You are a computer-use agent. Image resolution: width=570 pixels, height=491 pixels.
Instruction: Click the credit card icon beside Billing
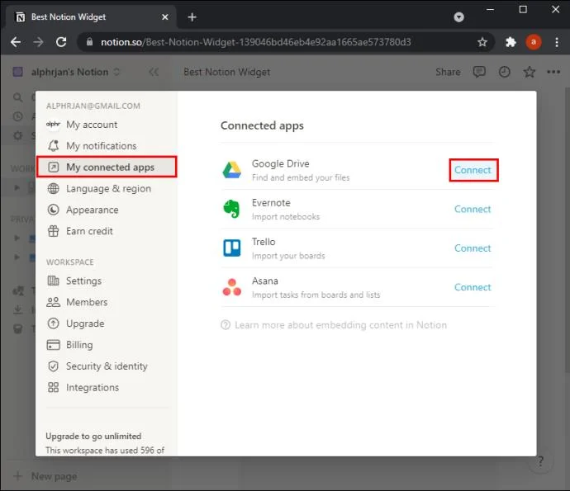point(54,345)
